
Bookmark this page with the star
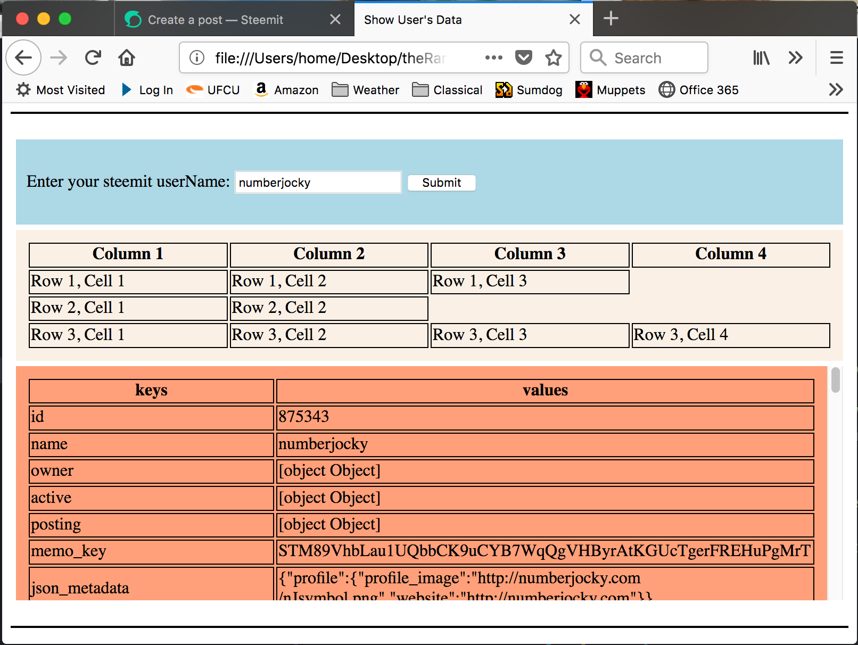pyautogui.click(x=554, y=57)
